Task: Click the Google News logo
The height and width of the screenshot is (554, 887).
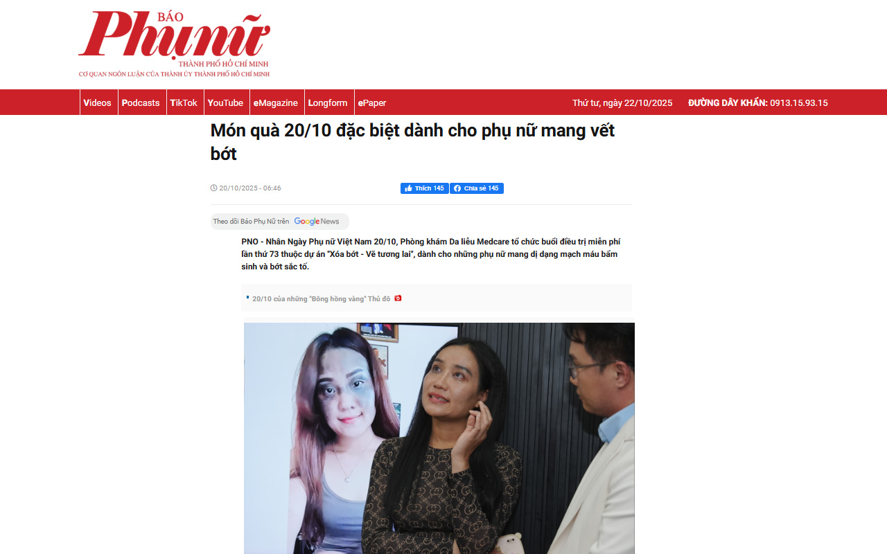Action: coord(317,222)
